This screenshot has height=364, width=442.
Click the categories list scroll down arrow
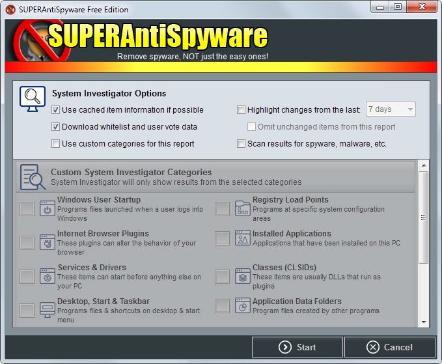(424, 322)
